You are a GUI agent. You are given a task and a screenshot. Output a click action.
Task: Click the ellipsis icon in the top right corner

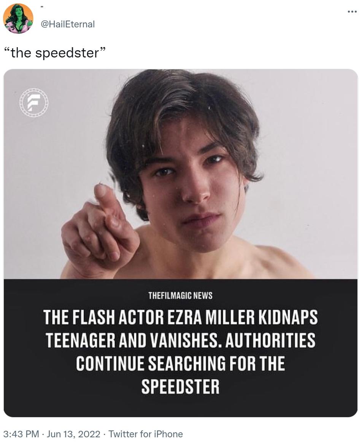351,12
